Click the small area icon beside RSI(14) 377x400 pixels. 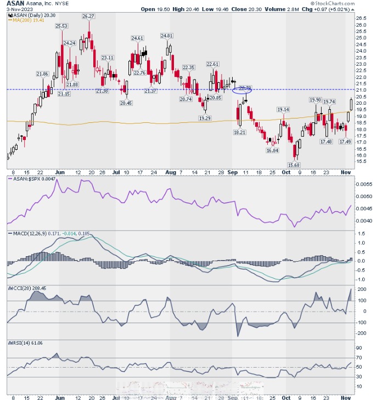click(x=10, y=343)
